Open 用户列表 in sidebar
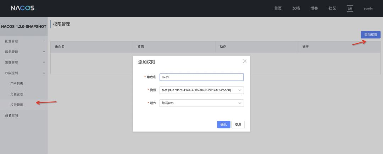Image resolution: width=383 pixels, height=154 pixels. 24,84
